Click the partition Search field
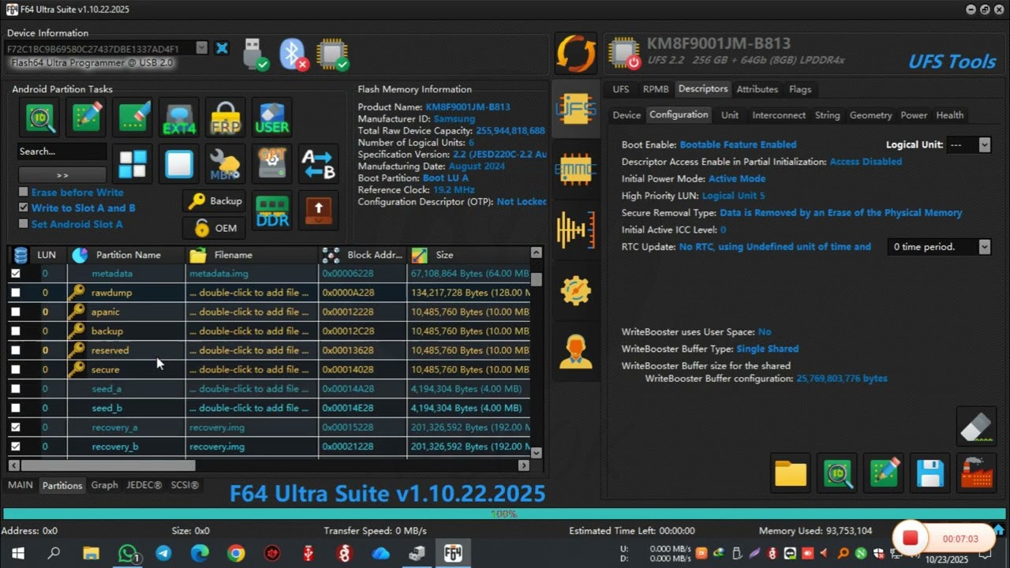The image size is (1010, 568). (x=62, y=151)
